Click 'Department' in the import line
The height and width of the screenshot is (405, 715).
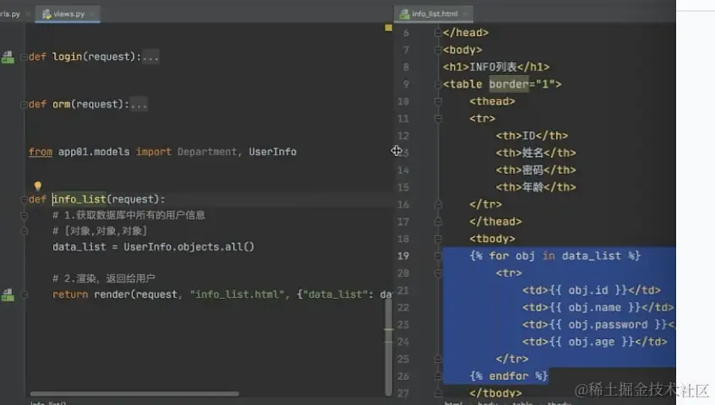(x=207, y=152)
